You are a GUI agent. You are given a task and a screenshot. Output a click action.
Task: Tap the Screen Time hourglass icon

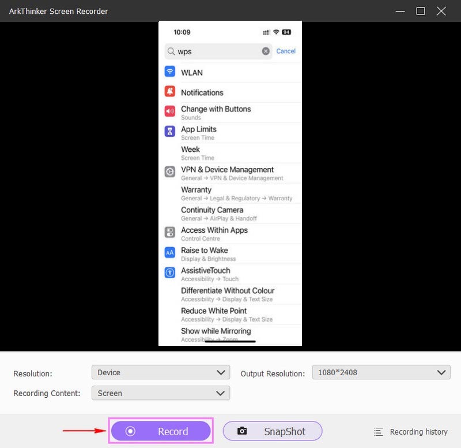[170, 132]
